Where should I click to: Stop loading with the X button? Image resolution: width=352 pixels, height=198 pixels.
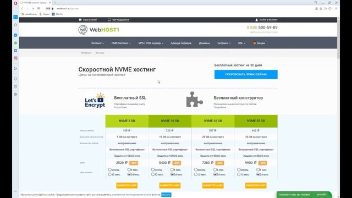tap(33, 9)
